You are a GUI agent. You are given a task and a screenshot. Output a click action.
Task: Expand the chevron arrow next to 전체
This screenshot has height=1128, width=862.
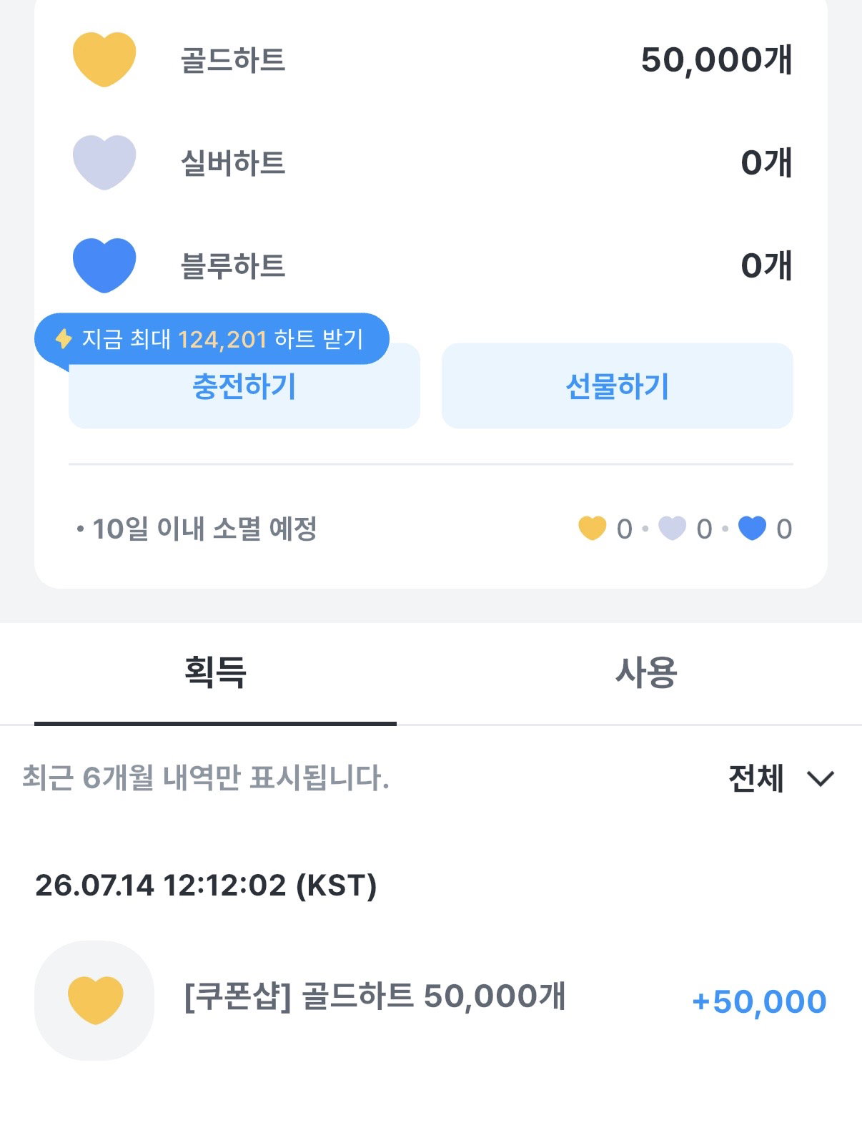point(821,779)
